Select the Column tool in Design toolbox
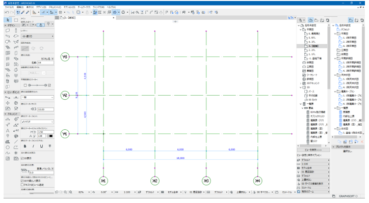This screenshot has width=369, height=203. tap(16, 31)
